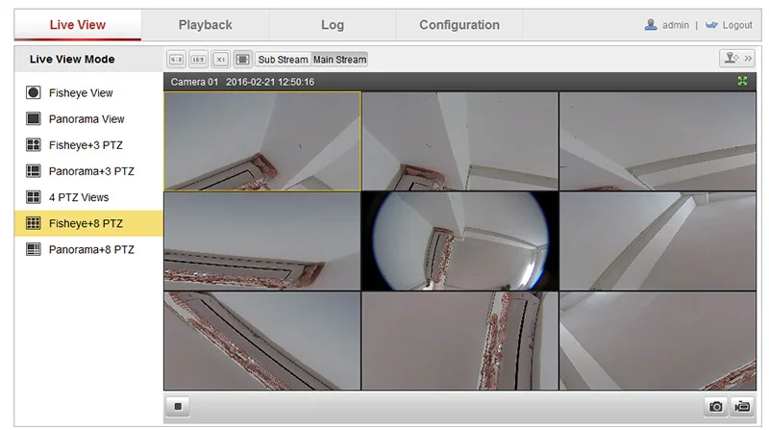The width and height of the screenshot is (769, 430).
Task: Open the Configuration tab
Action: click(459, 25)
